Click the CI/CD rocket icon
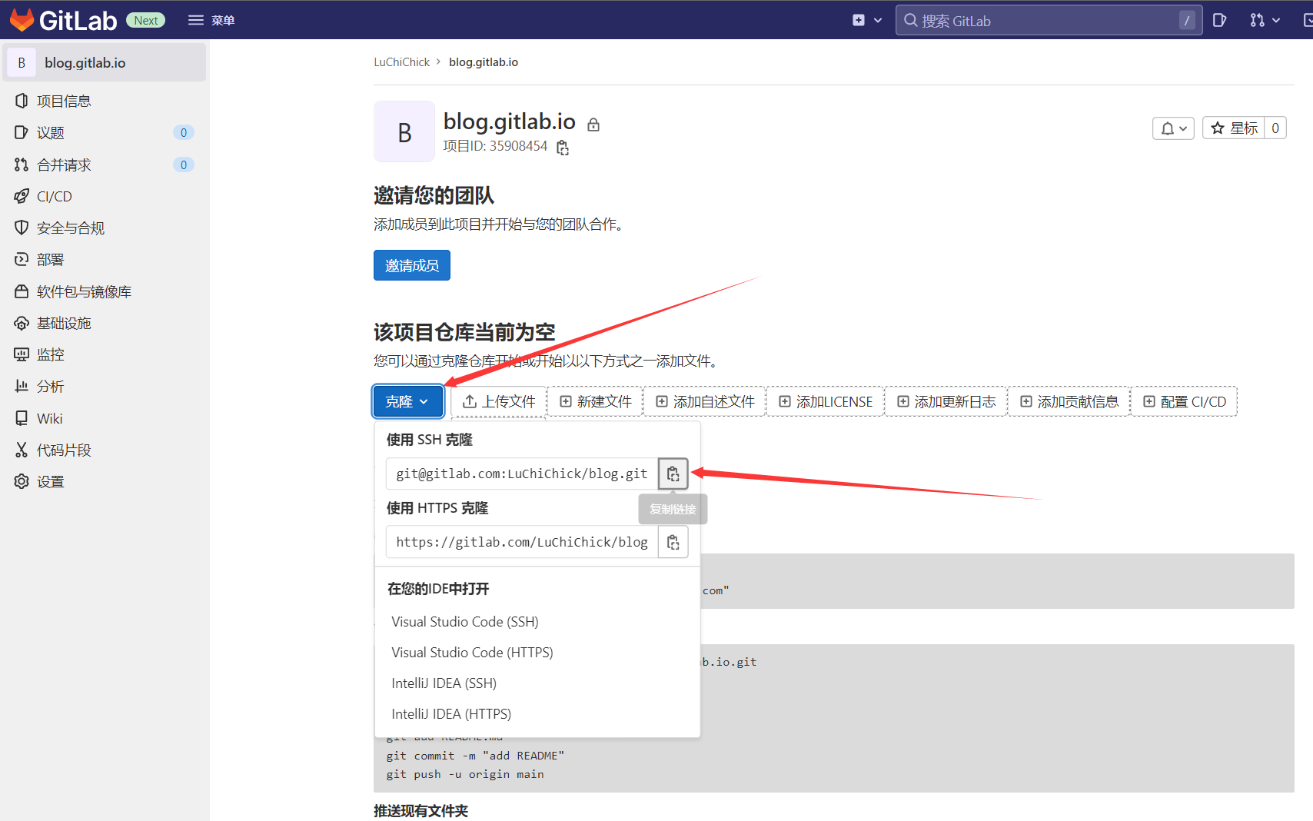Image resolution: width=1313 pixels, height=821 pixels. pos(22,196)
